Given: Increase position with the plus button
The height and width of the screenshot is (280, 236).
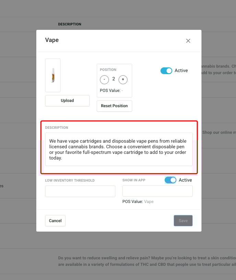Looking at the screenshot, I should click(x=123, y=80).
